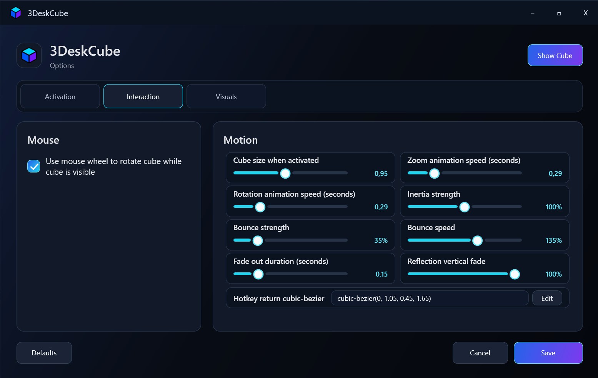Save the current options
The height and width of the screenshot is (378, 598).
[x=548, y=353]
